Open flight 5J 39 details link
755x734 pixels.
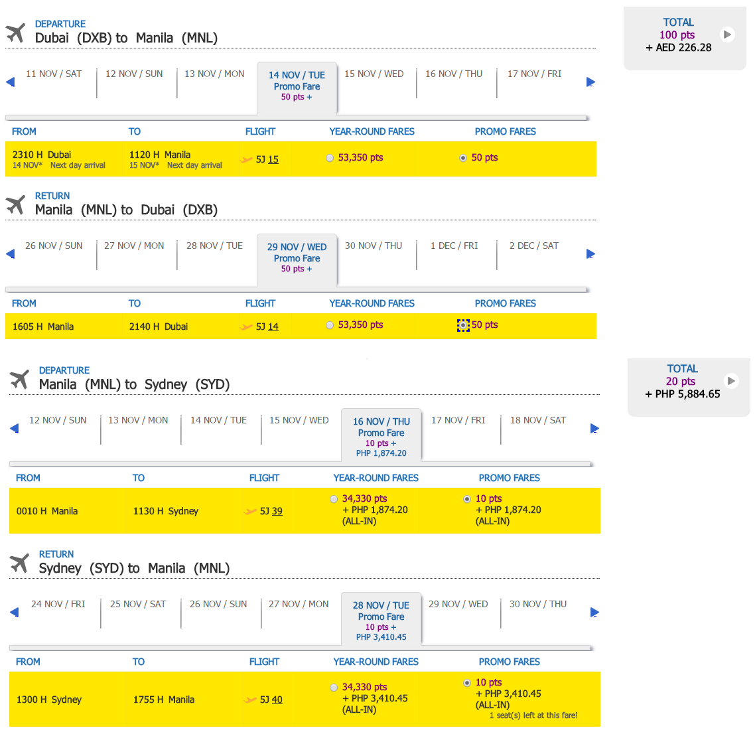[277, 511]
